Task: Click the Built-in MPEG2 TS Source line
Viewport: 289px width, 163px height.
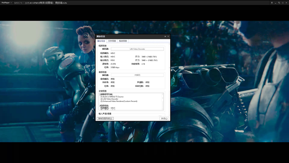Action: (x=112, y=97)
